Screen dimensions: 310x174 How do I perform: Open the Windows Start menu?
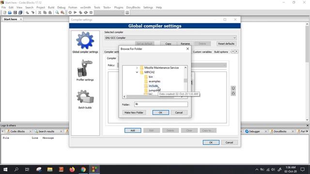pyautogui.click(x=5, y=169)
